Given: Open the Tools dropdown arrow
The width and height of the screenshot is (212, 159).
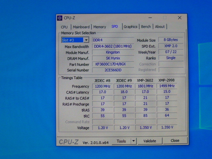Looking at the screenshot, I should pos(133,141).
